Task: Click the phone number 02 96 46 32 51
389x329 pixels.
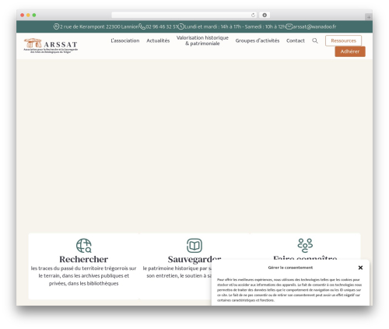Action: click(x=162, y=26)
